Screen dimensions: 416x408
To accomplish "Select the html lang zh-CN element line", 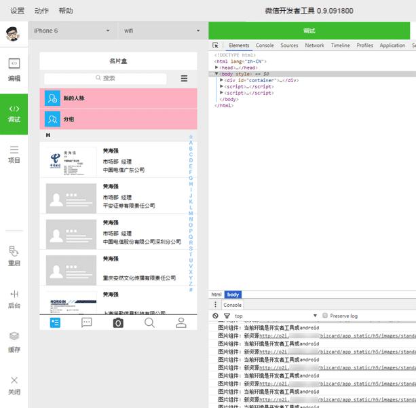I will 240,61.
